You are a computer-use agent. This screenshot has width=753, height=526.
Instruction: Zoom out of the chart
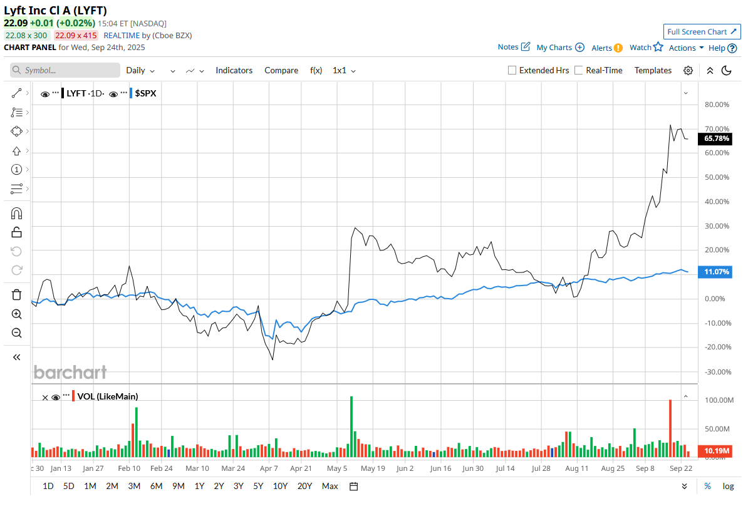(x=17, y=333)
